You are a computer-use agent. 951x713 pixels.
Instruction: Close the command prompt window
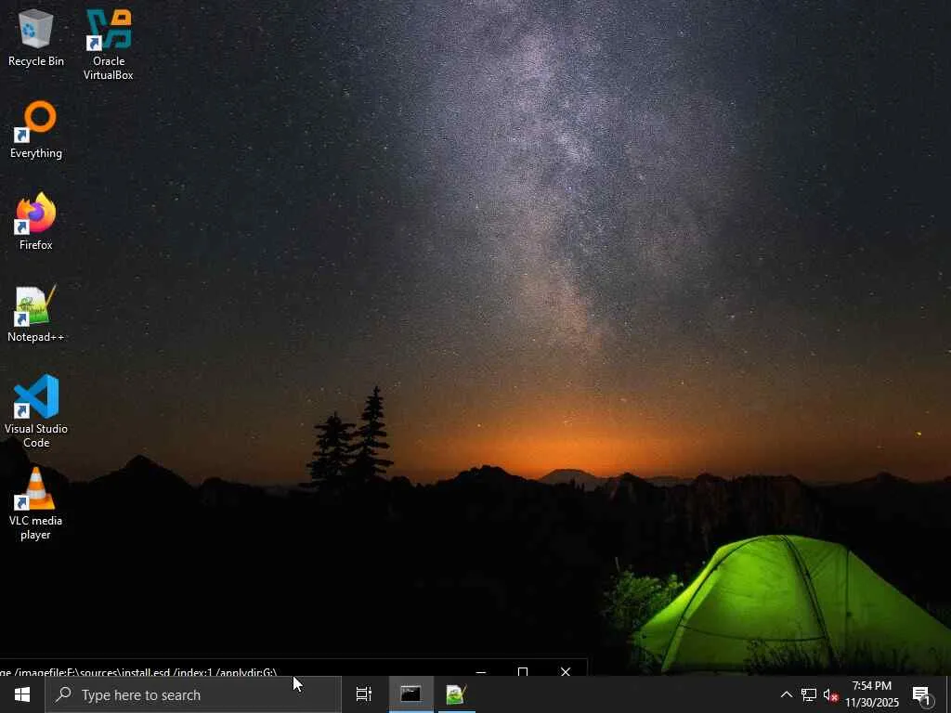coord(566,671)
